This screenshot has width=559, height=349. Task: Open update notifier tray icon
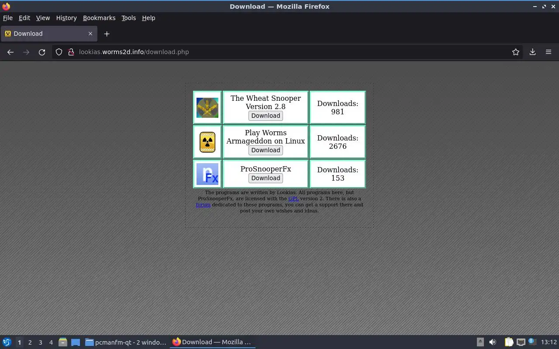[x=532, y=342]
